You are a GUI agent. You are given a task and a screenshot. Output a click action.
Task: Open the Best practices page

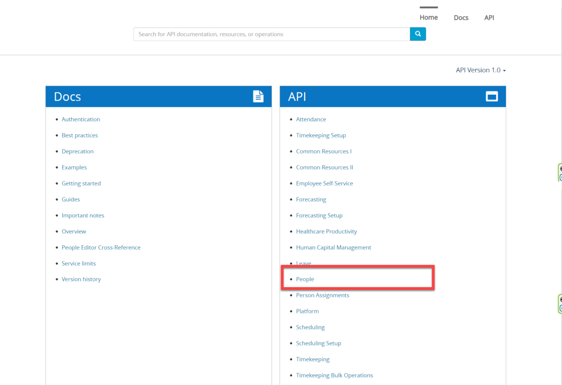pos(79,135)
